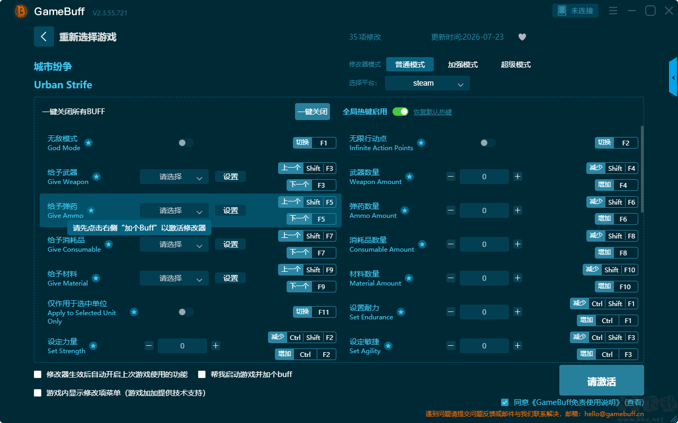Click the GameBuff logo icon

click(x=21, y=11)
